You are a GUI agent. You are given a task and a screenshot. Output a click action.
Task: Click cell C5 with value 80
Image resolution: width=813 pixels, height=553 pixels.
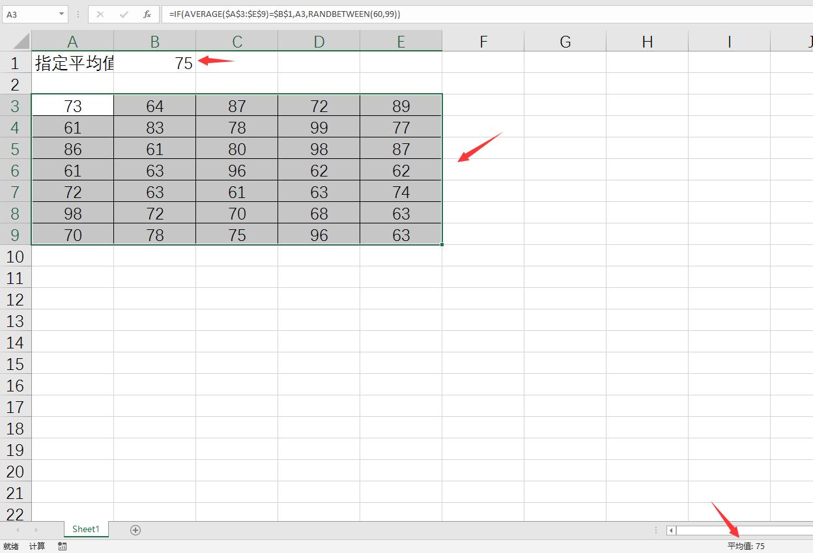[236, 149]
